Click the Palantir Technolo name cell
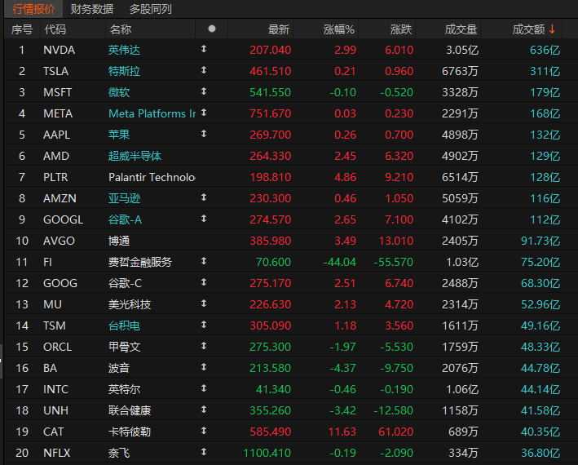 click(x=152, y=177)
